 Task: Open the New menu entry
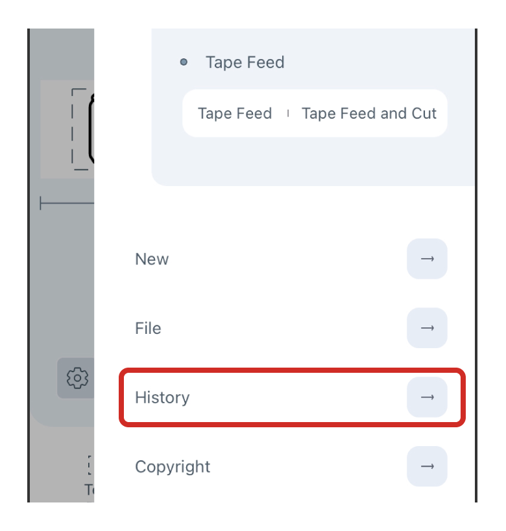point(152,259)
